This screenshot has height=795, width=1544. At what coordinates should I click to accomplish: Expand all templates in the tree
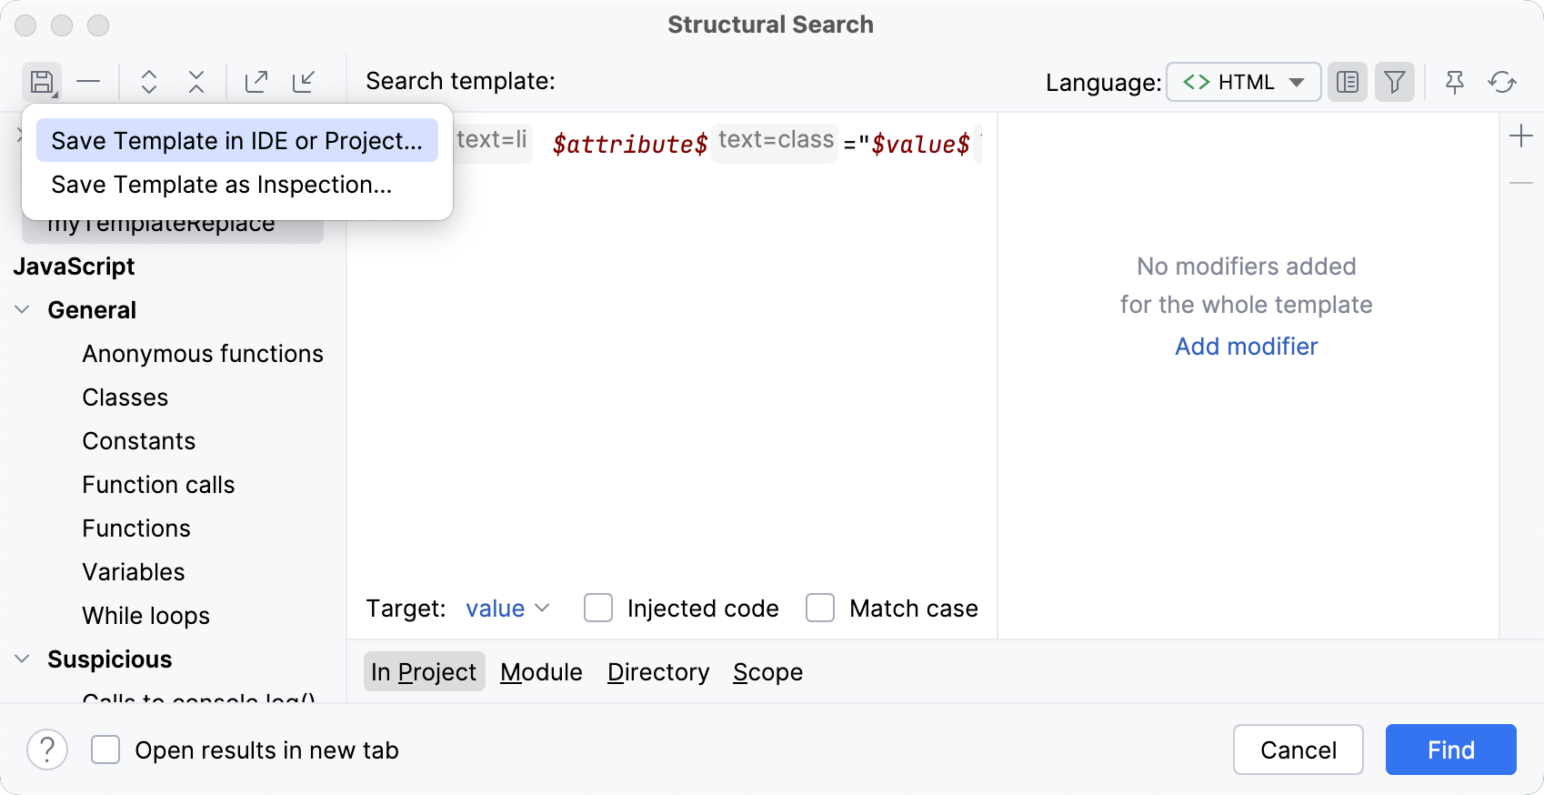coord(149,82)
